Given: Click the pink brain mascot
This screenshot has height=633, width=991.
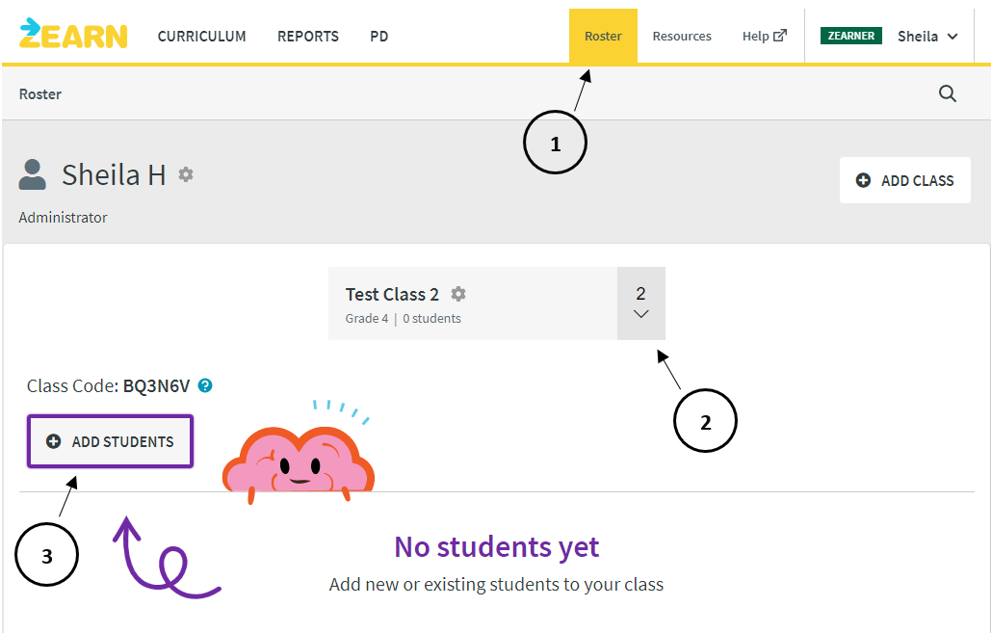Looking at the screenshot, I should pos(299,460).
